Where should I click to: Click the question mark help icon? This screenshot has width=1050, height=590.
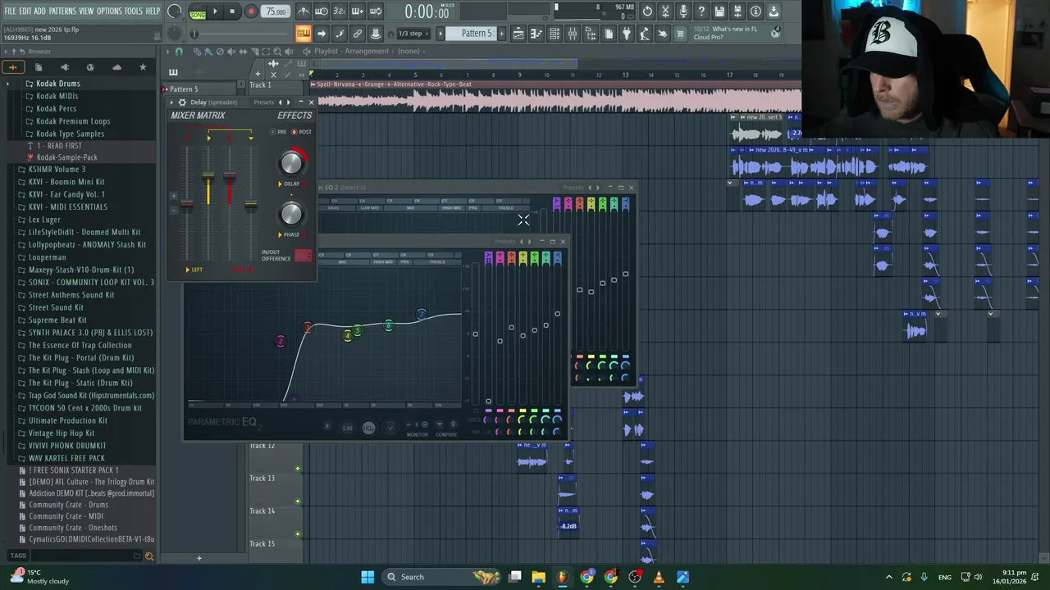click(701, 11)
